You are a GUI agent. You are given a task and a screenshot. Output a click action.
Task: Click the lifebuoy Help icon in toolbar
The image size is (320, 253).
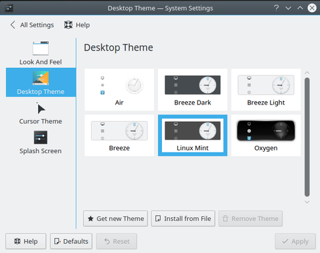click(x=68, y=25)
